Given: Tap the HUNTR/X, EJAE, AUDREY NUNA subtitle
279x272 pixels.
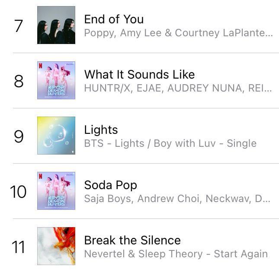Looking at the screenshot, I should coord(178,89).
